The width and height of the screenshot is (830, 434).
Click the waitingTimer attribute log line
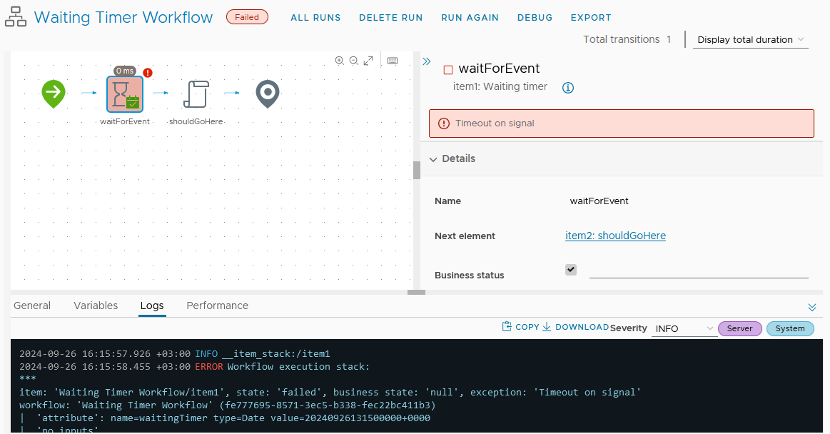(225, 418)
